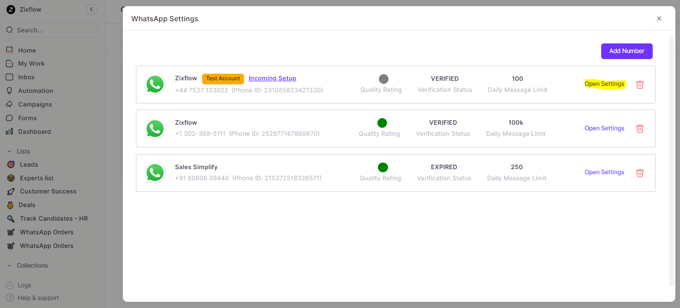The width and height of the screenshot is (680, 308).
Task: Click the Zixflow logo in the sidebar
Action: point(11,10)
